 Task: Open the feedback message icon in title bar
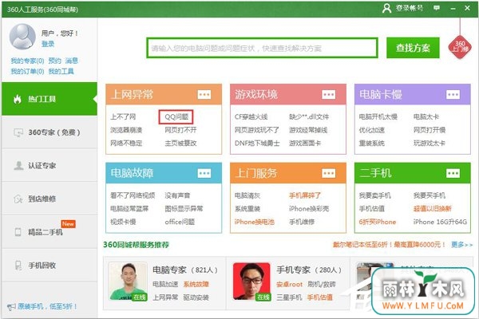(437, 8)
